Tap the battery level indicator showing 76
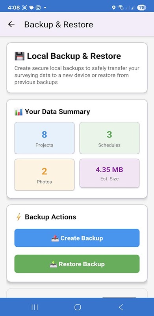 [141, 8]
